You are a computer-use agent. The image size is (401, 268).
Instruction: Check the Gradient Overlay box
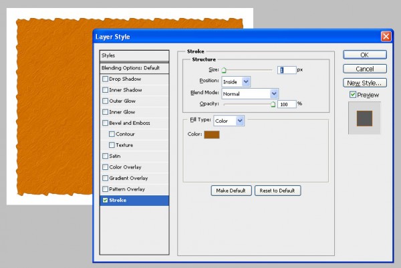click(105, 178)
